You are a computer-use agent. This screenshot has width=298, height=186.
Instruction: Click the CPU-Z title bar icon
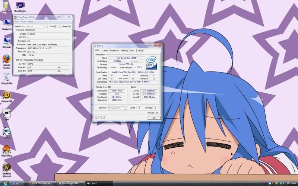[95, 45]
